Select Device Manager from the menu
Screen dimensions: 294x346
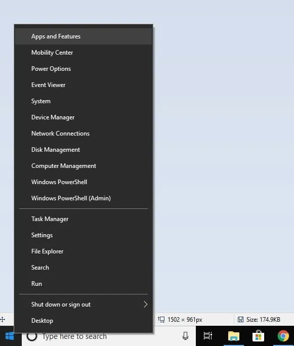(x=83, y=117)
